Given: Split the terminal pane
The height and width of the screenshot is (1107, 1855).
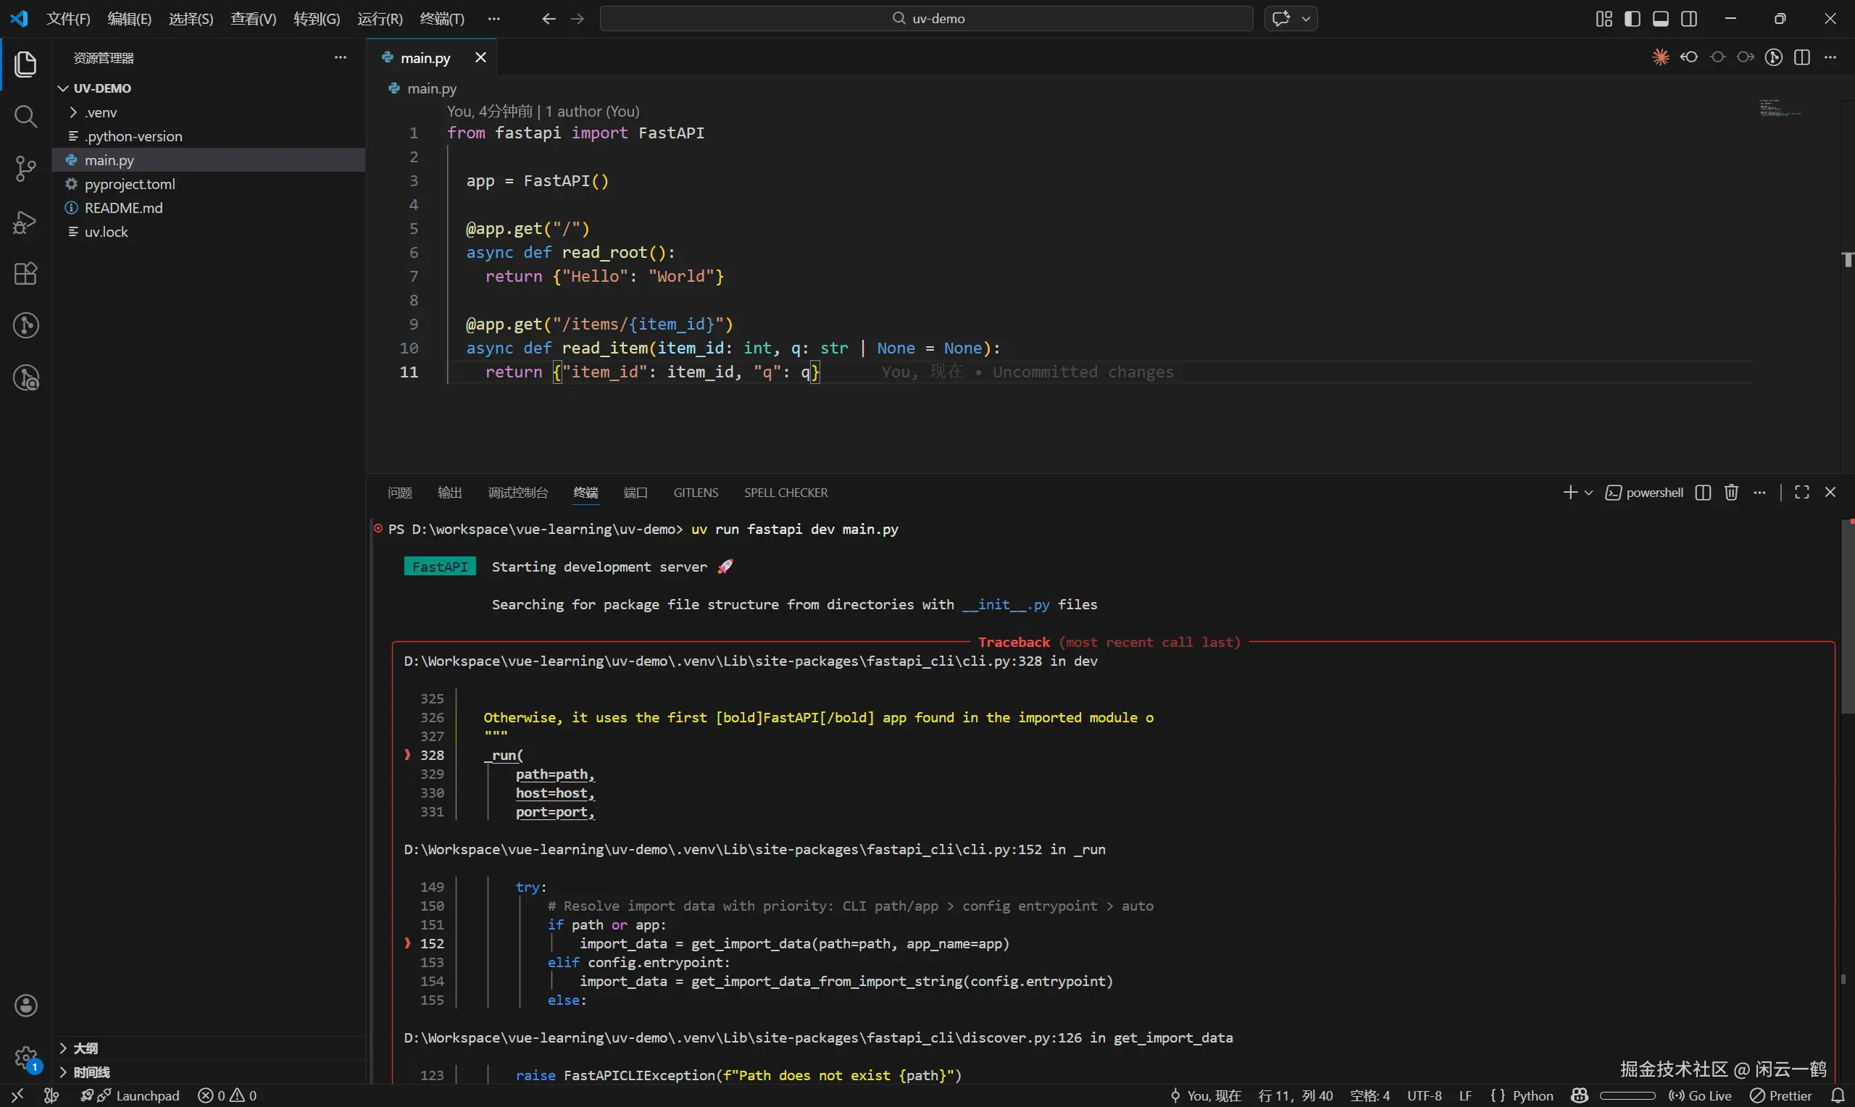Looking at the screenshot, I should coord(1703,493).
